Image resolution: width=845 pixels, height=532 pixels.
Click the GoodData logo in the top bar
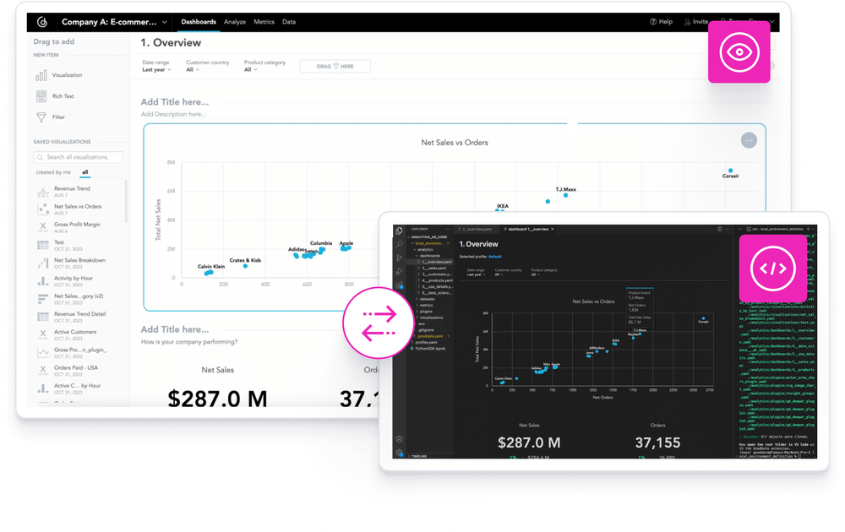42,22
